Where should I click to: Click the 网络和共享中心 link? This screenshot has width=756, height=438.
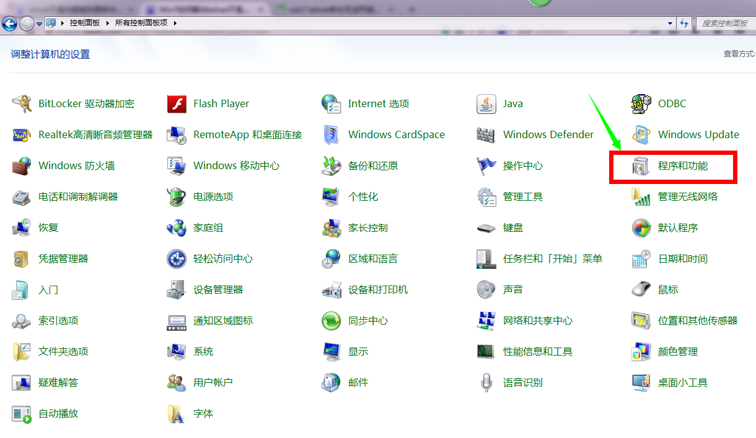click(538, 320)
